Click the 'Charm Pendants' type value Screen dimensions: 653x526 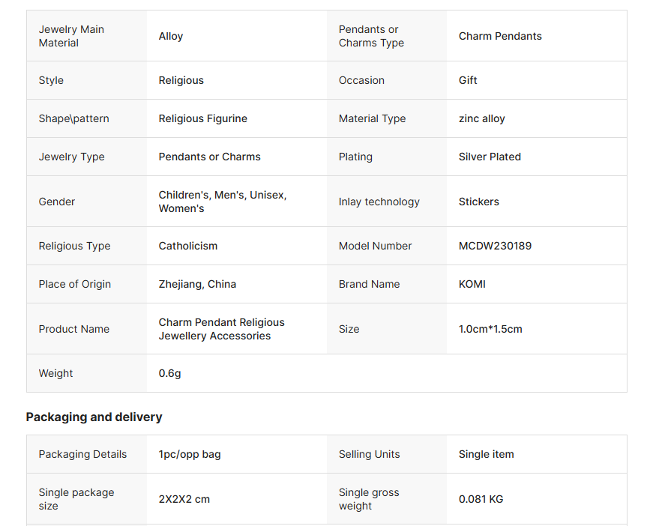pyautogui.click(x=500, y=36)
